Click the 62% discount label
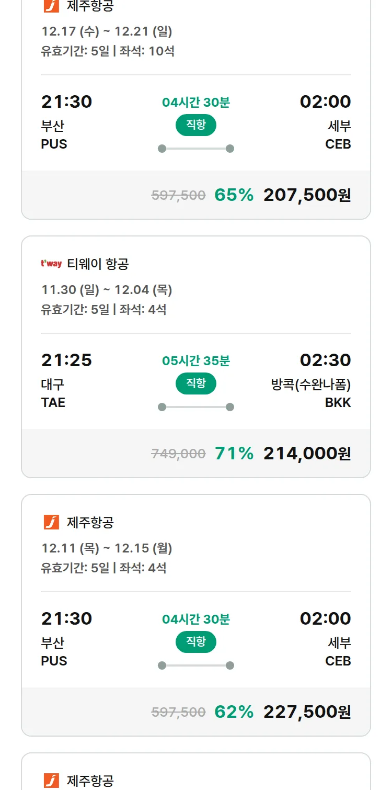This screenshot has height=790, width=392. [x=234, y=712]
